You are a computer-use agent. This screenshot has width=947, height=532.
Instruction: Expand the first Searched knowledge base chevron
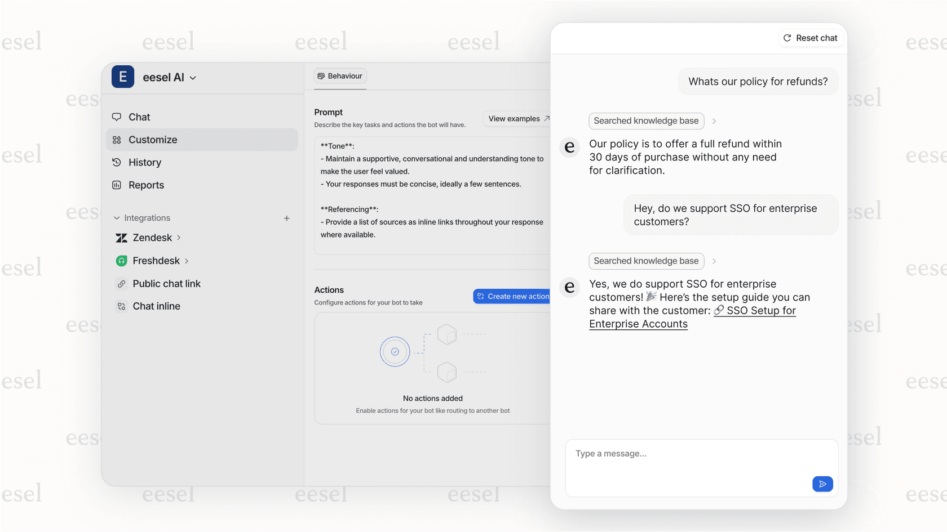(714, 120)
